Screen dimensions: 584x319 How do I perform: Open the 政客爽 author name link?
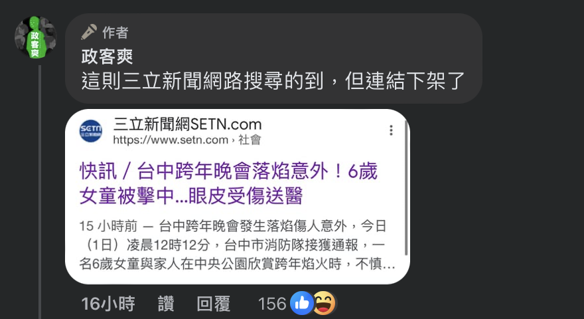[108, 56]
